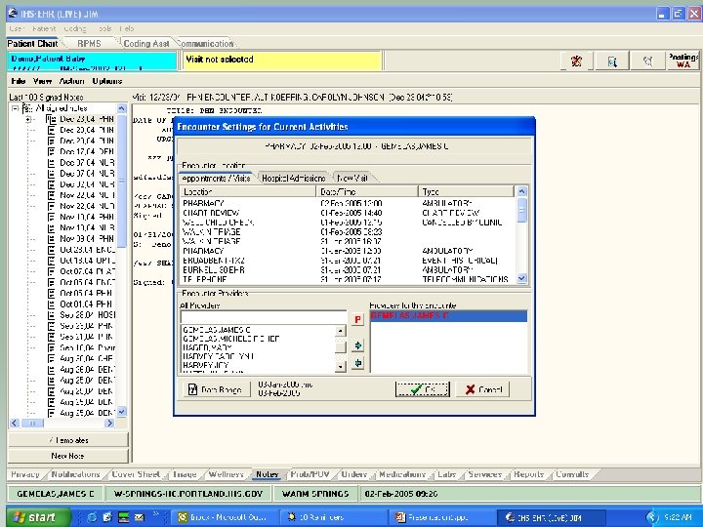Click Internet Explorer icon in quick launch
The image size is (703, 527).
(x=93, y=516)
